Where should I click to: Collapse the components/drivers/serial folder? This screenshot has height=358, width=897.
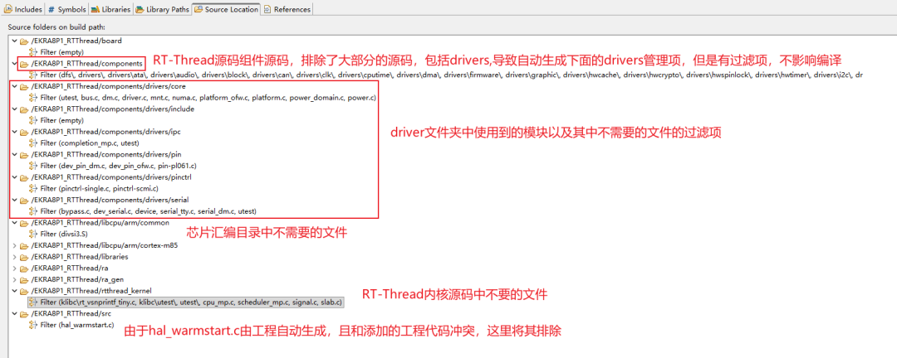[14, 200]
